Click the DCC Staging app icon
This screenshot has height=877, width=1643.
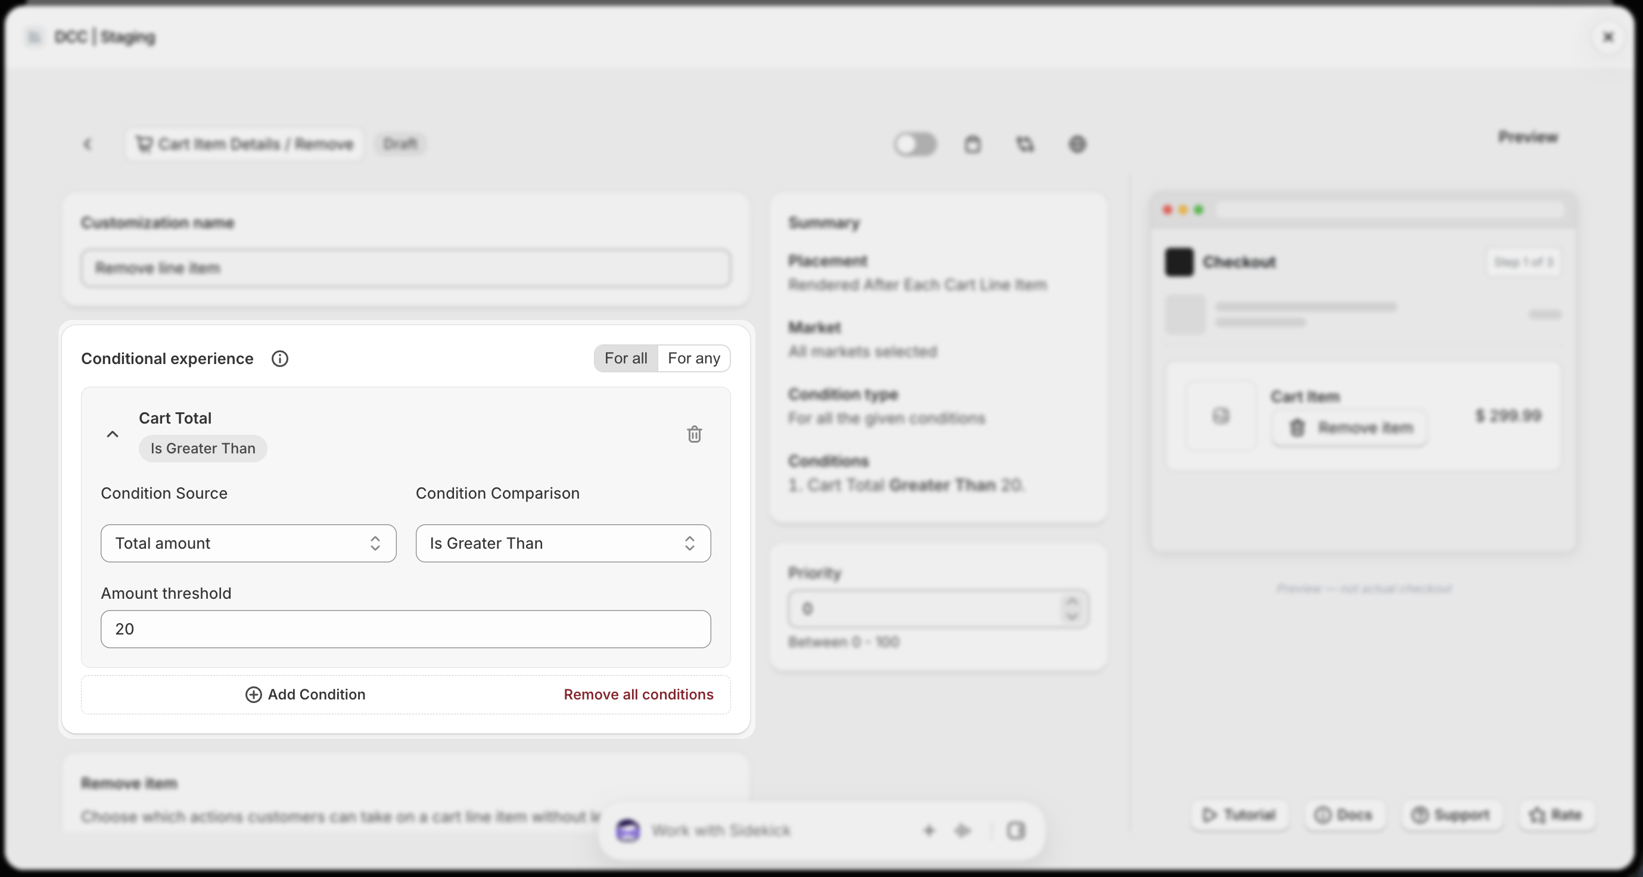click(35, 37)
